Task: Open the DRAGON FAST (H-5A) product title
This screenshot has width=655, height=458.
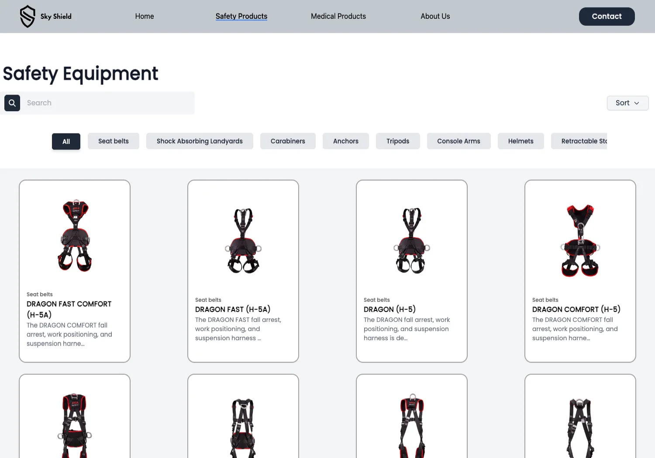Action: click(x=233, y=309)
